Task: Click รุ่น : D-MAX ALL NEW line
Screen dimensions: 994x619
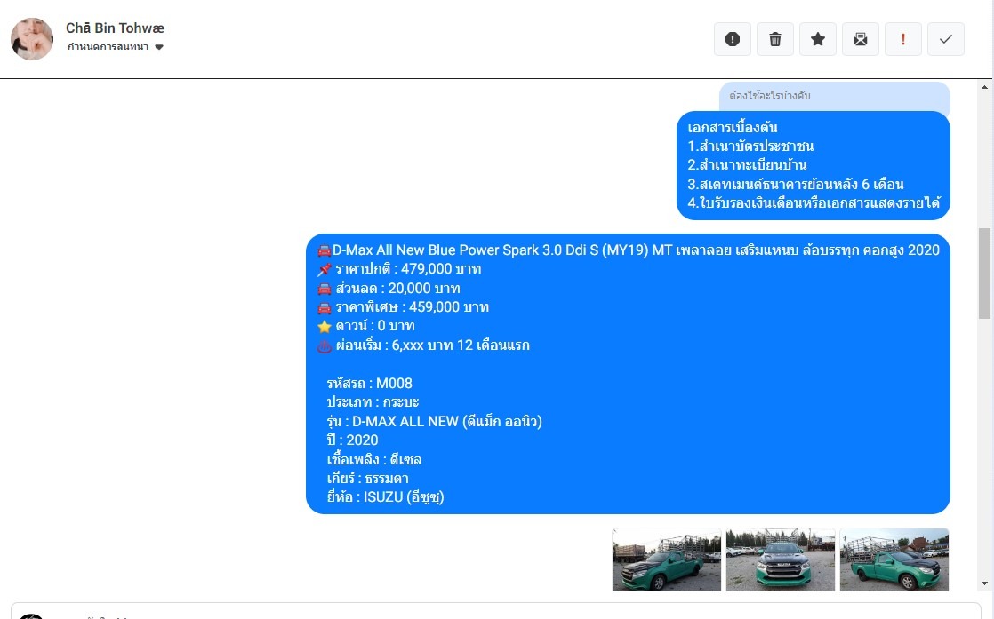Action: click(x=434, y=421)
